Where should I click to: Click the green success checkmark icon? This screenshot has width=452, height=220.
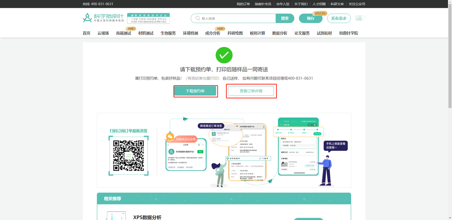[224, 55]
